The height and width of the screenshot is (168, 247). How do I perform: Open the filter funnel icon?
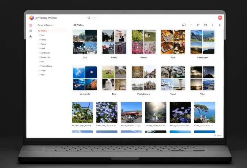(219, 25)
